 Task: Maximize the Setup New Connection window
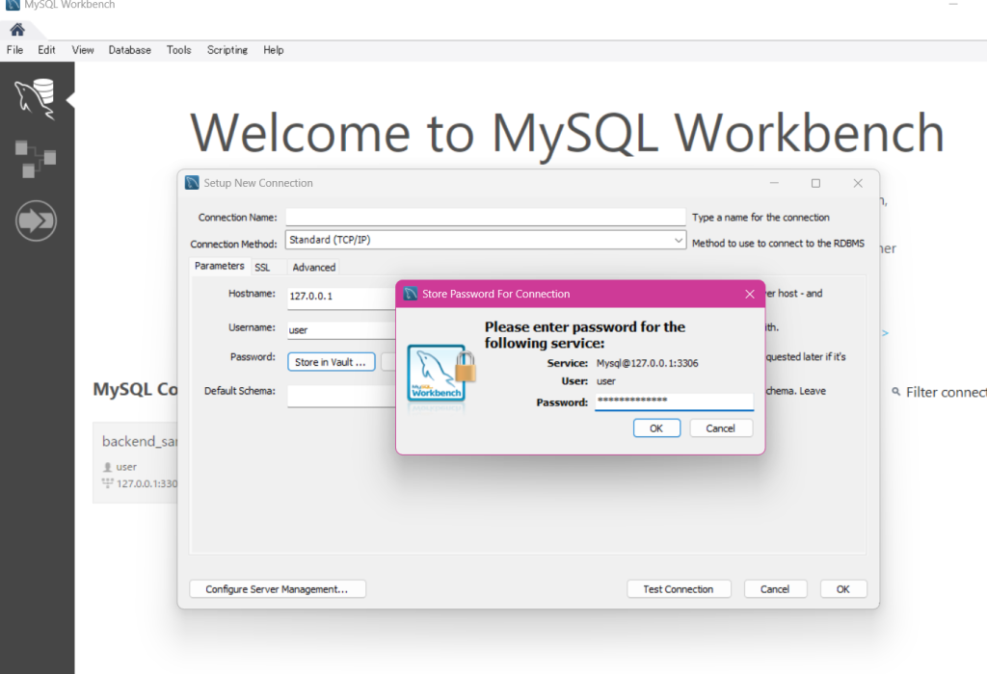815,183
